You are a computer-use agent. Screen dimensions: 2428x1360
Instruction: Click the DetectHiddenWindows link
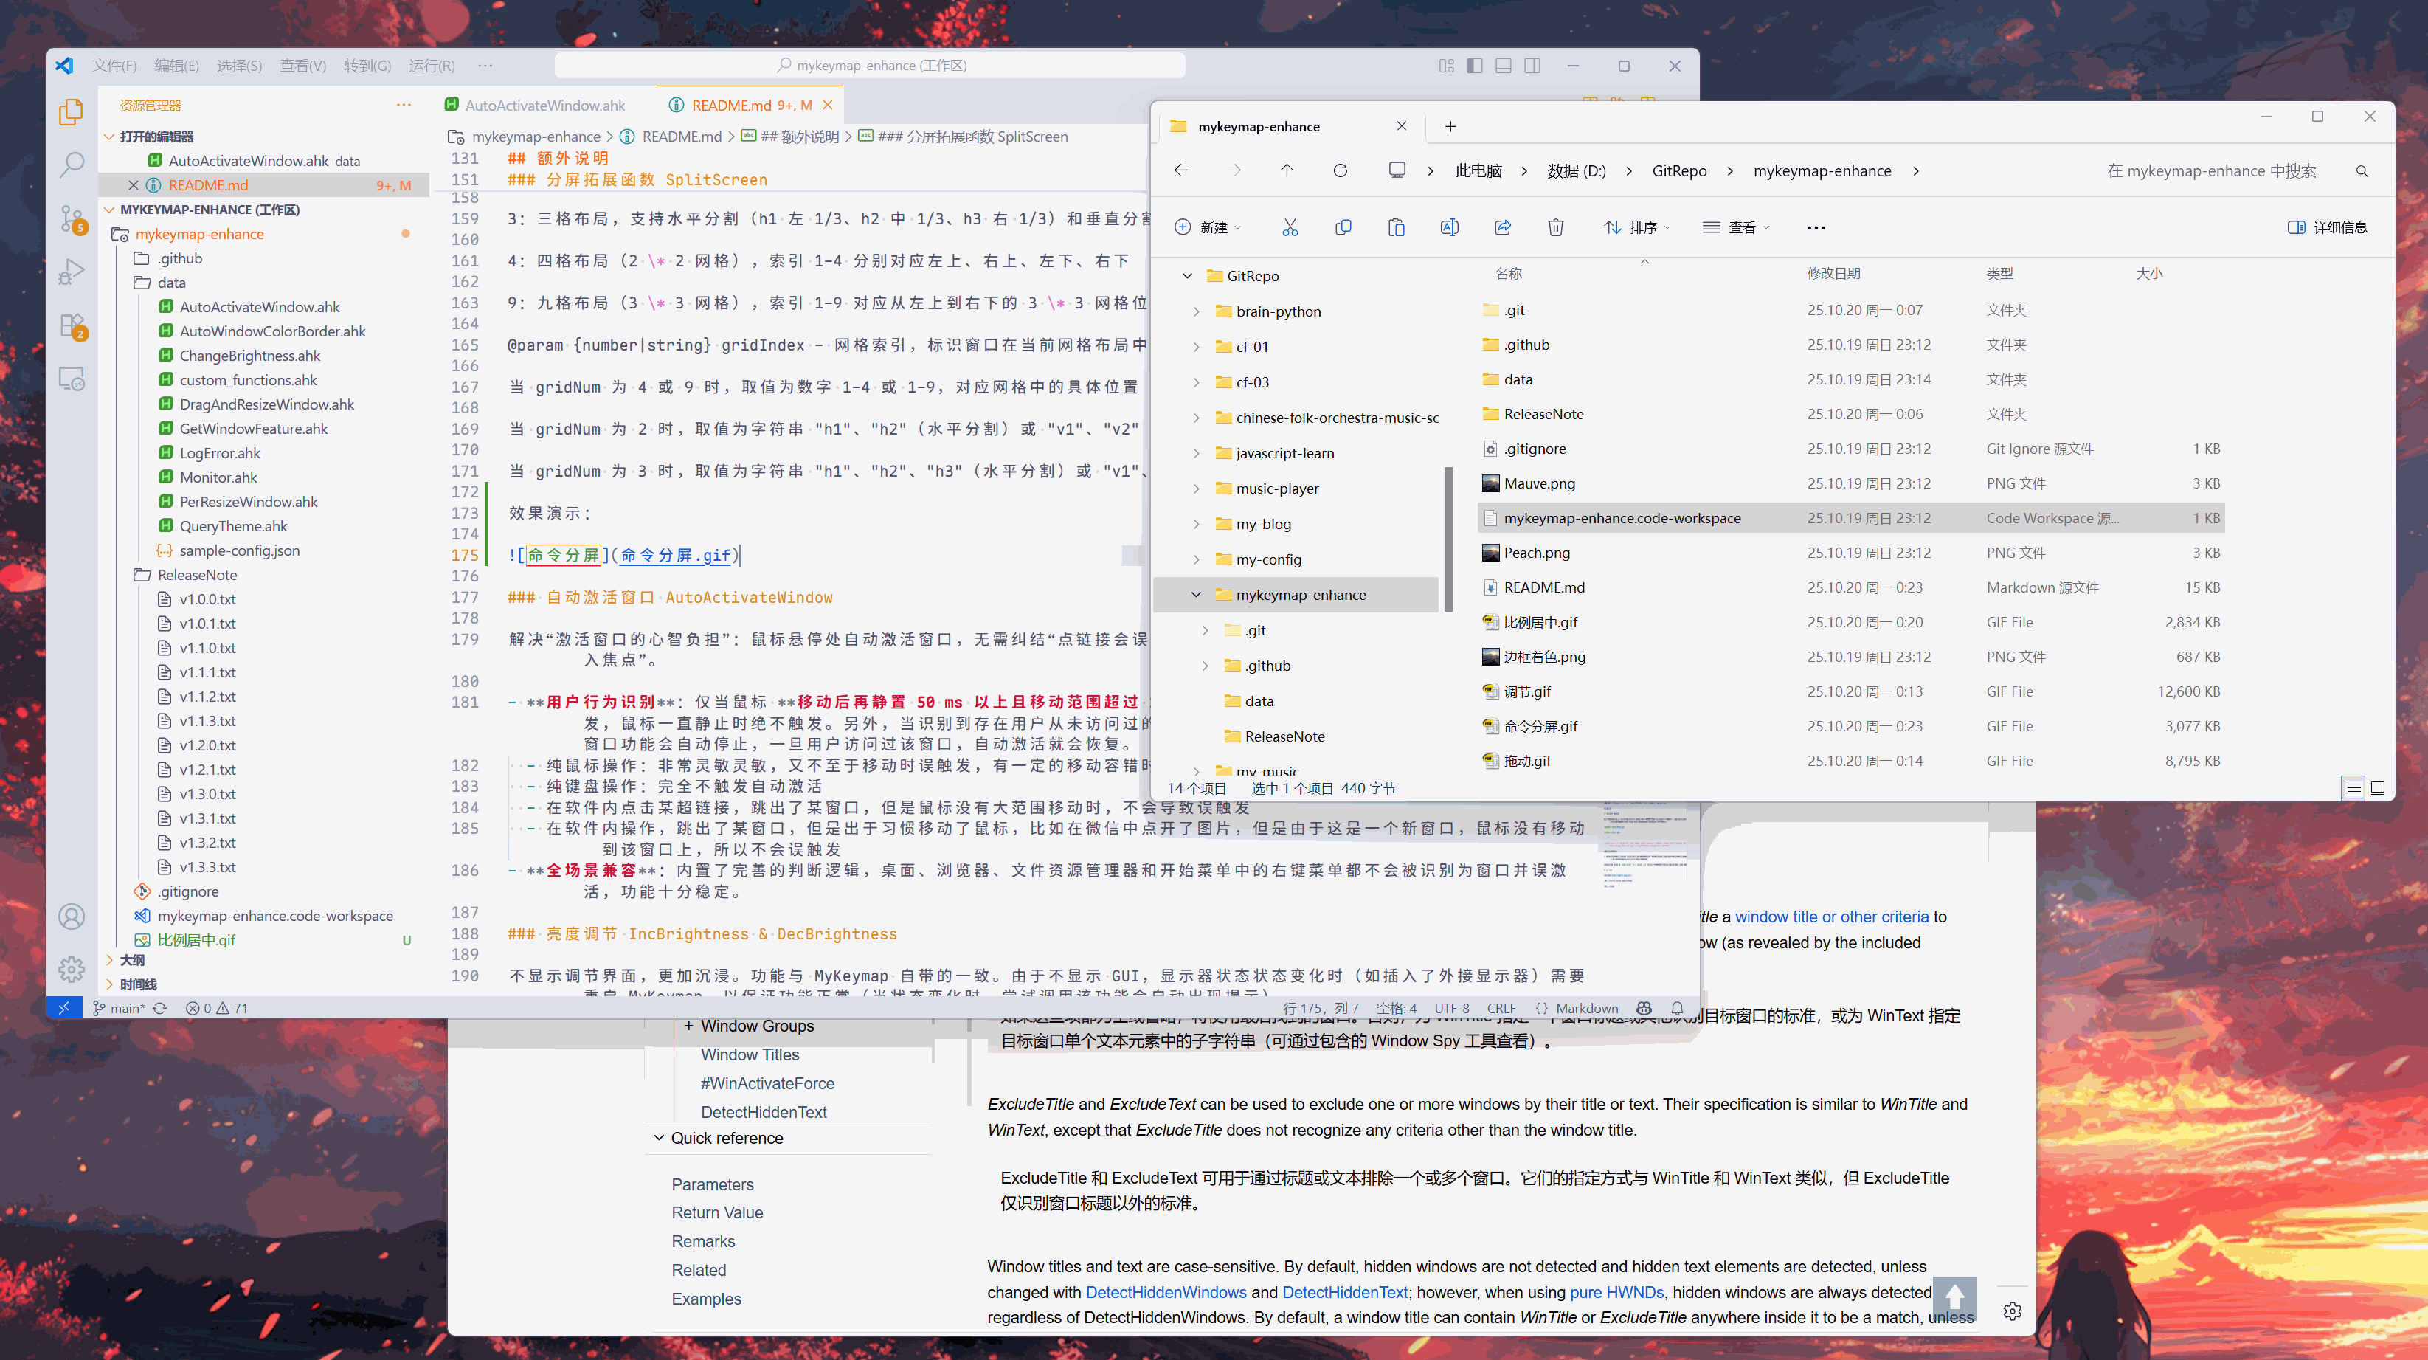pyautogui.click(x=1165, y=1292)
